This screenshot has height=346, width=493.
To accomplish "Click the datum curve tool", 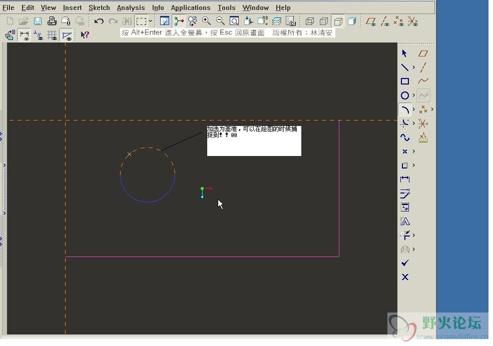I will click(x=423, y=81).
